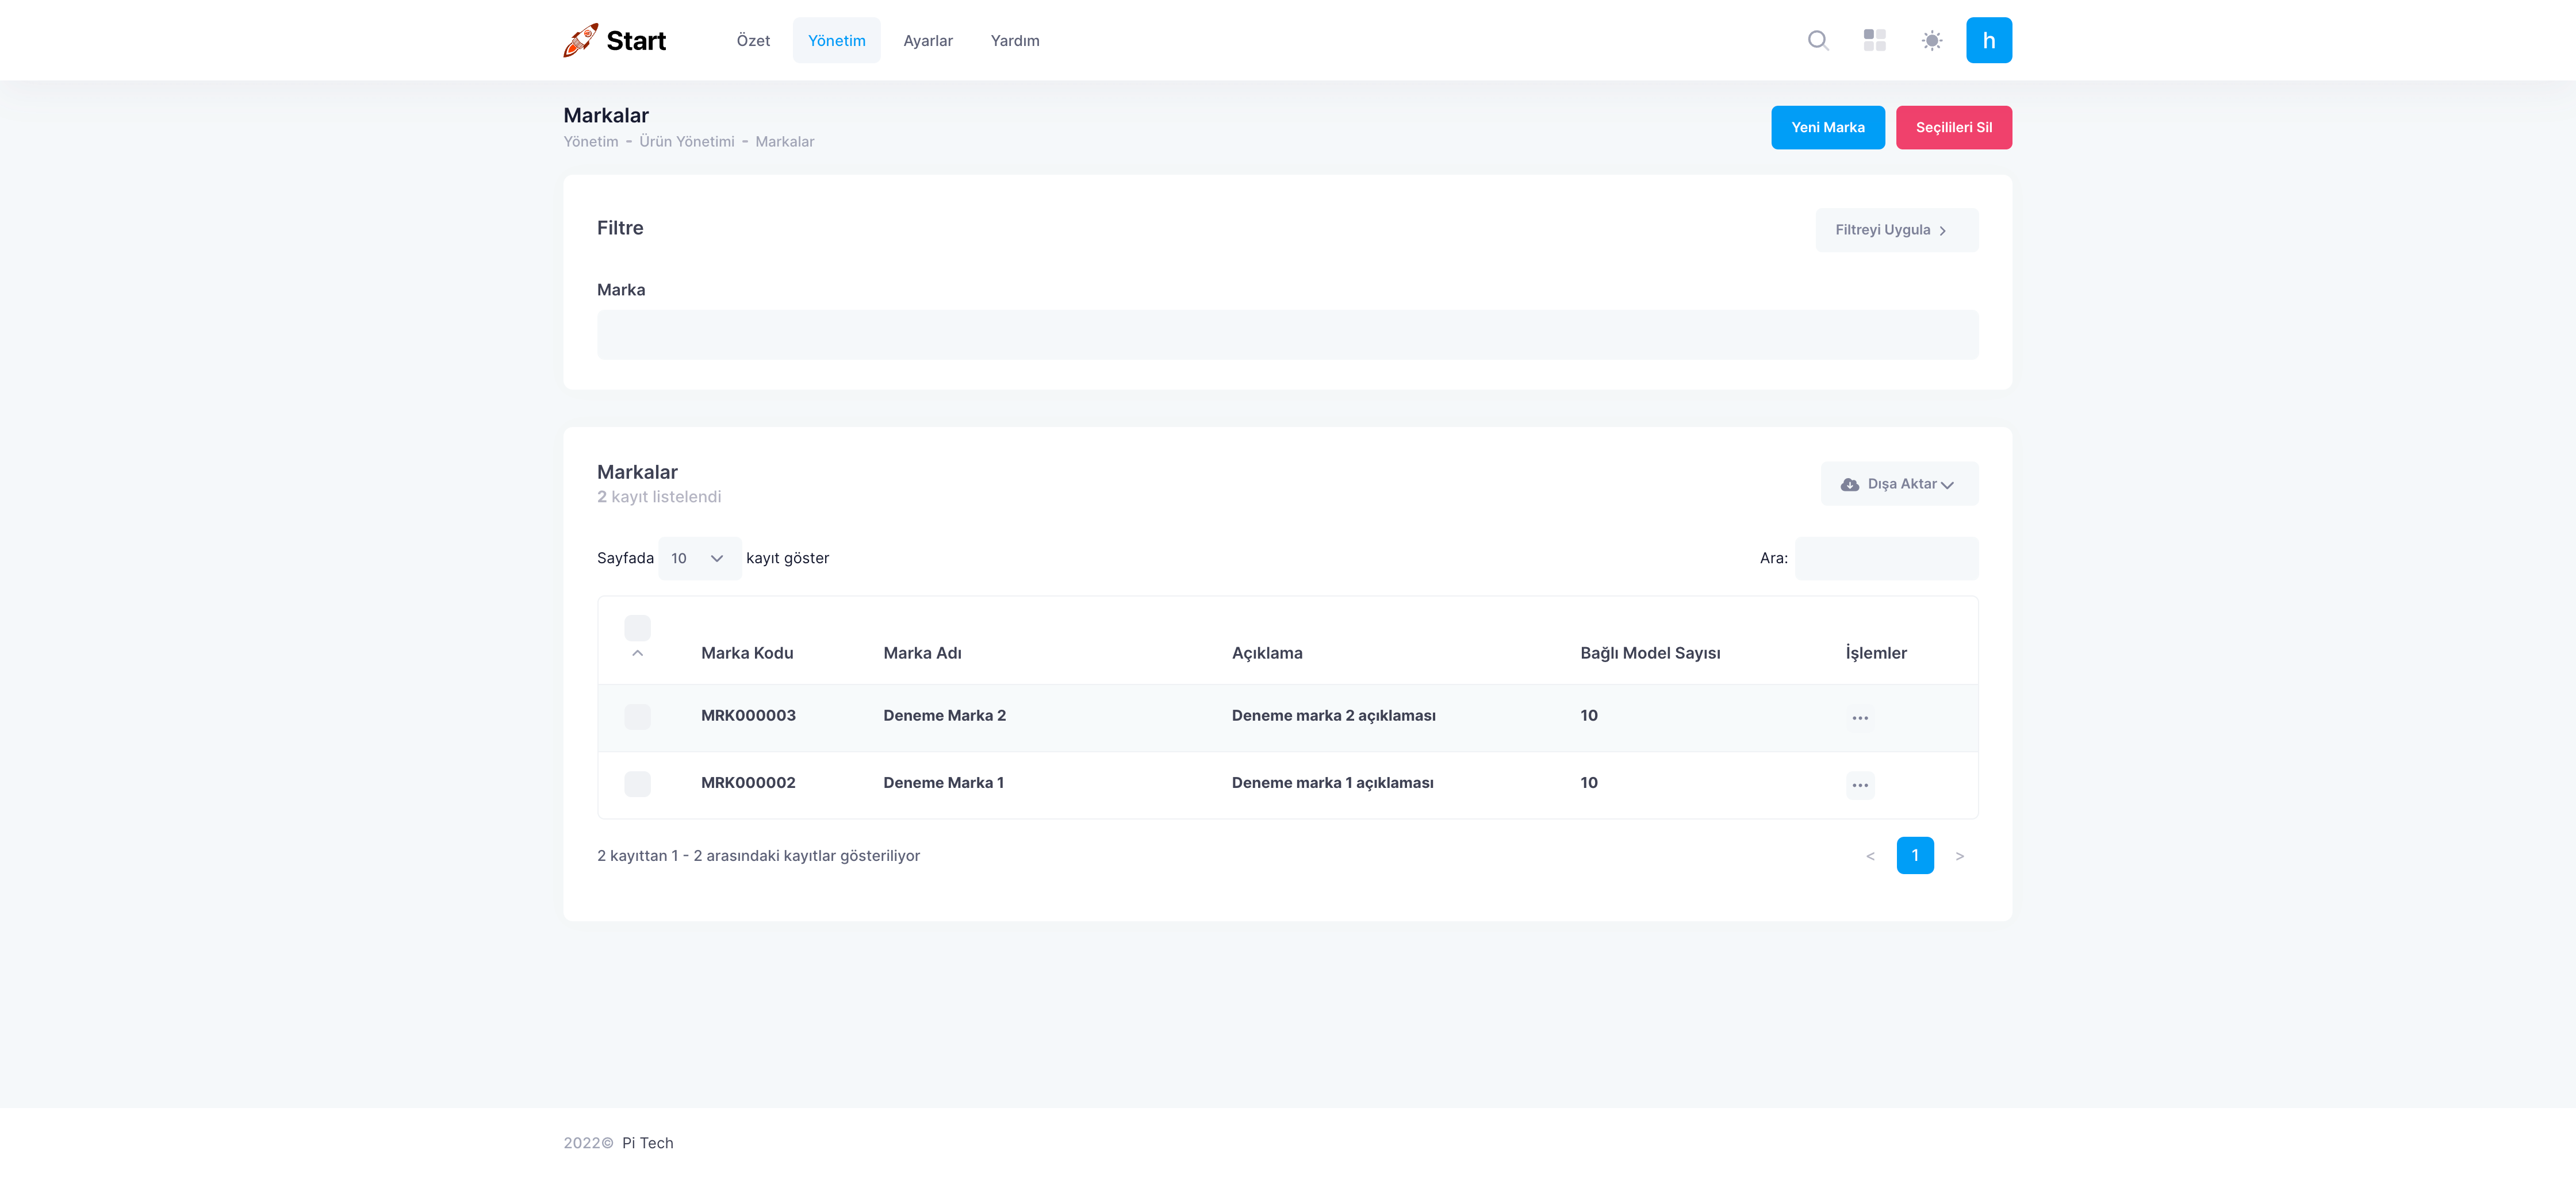Click the sort arrow in checkbox column
The width and height of the screenshot is (2576, 1177).
[637, 653]
